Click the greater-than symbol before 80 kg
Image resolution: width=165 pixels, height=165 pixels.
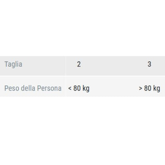[x=140, y=88]
